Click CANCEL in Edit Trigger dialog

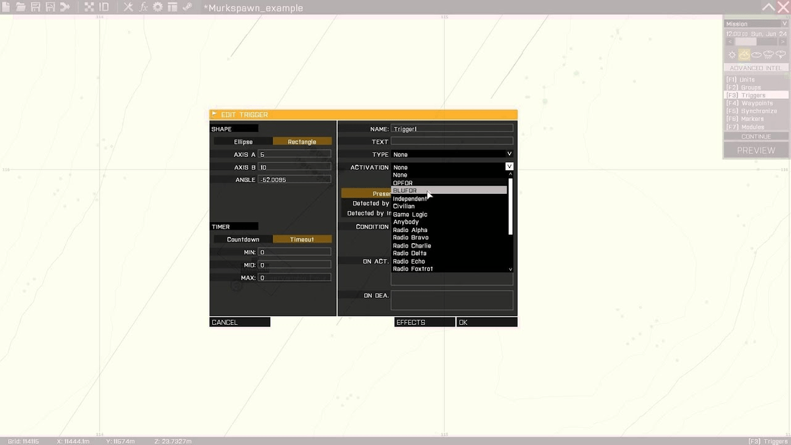coord(240,322)
